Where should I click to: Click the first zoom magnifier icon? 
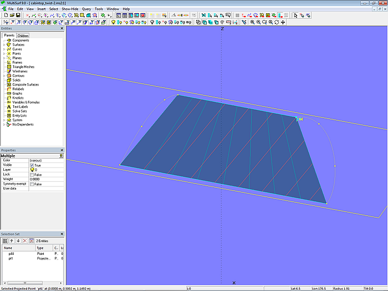[x=252, y=22]
